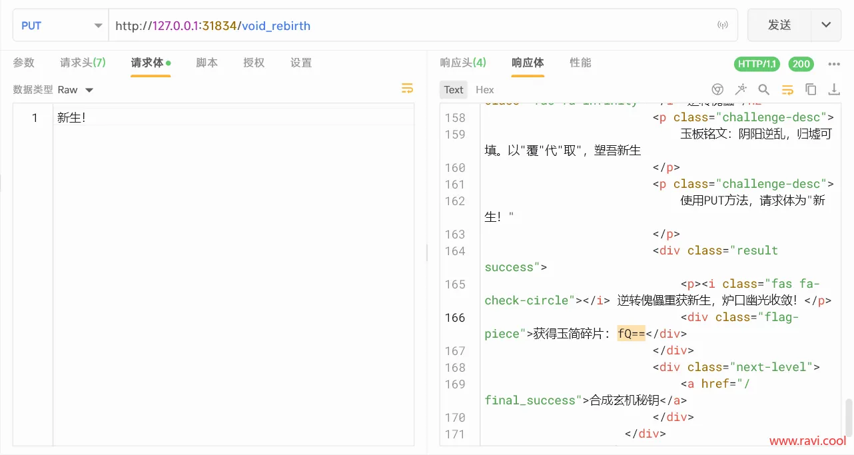Screen dimensions: 854x455
Task: Open the send options dropdown arrow
Action: tap(826, 25)
